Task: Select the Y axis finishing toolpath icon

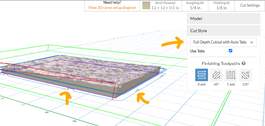Action: coord(231,75)
